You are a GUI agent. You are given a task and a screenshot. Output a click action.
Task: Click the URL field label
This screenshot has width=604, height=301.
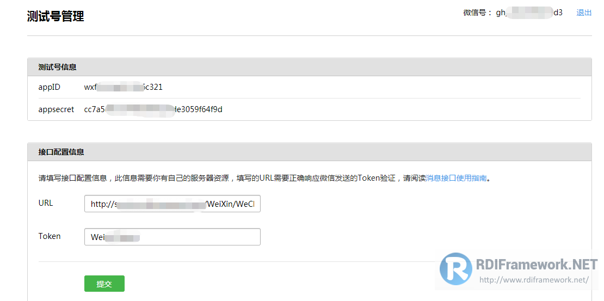tap(46, 202)
